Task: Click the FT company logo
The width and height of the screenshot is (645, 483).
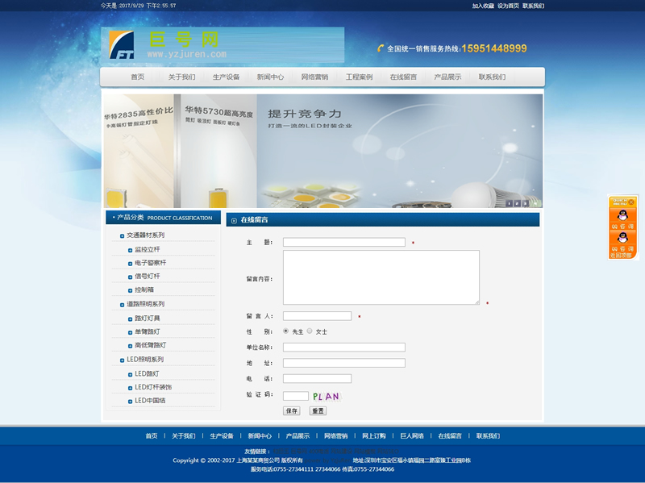Action: point(122,46)
